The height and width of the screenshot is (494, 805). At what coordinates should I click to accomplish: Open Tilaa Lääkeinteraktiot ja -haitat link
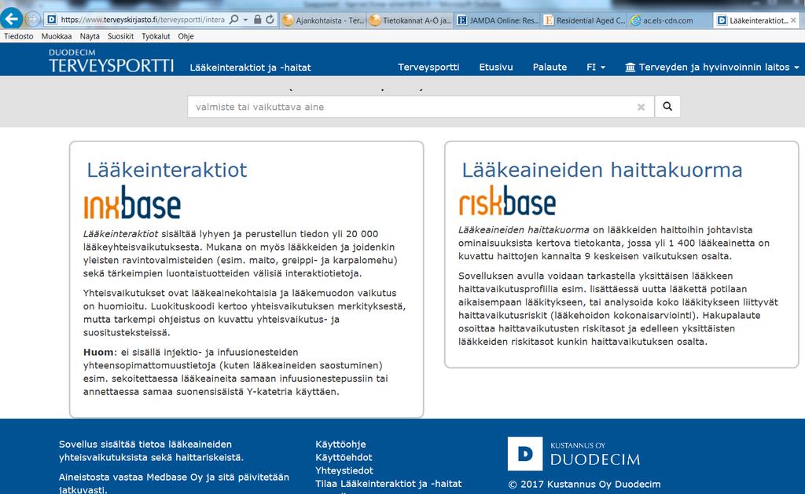point(388,483)
